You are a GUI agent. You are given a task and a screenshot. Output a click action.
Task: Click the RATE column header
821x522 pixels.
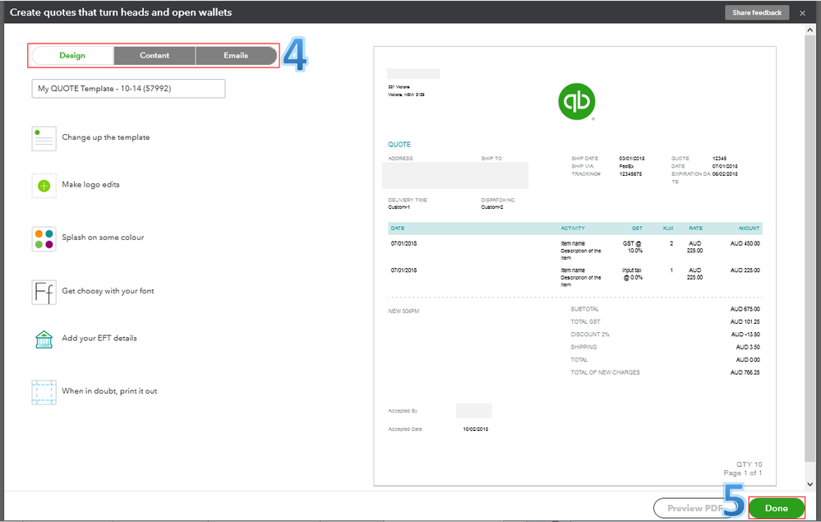click(696, 229)
